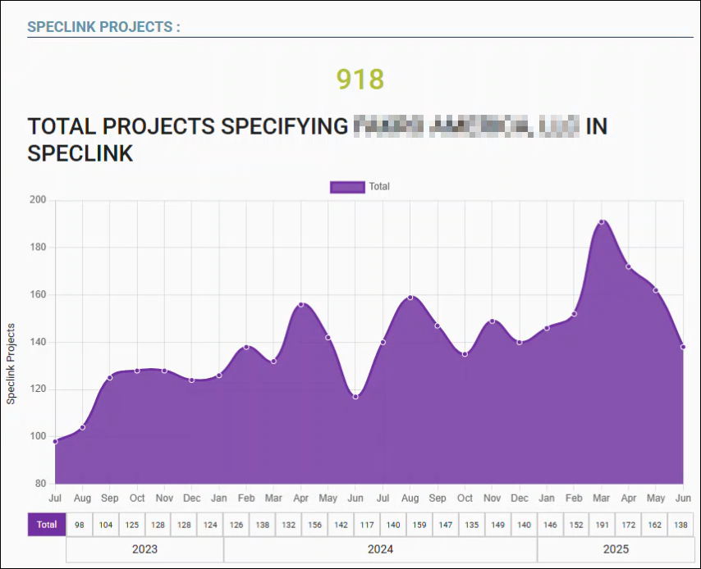Click the chart point for value 162
Screen dimensions: 701x569
click(x=656, y=290)
